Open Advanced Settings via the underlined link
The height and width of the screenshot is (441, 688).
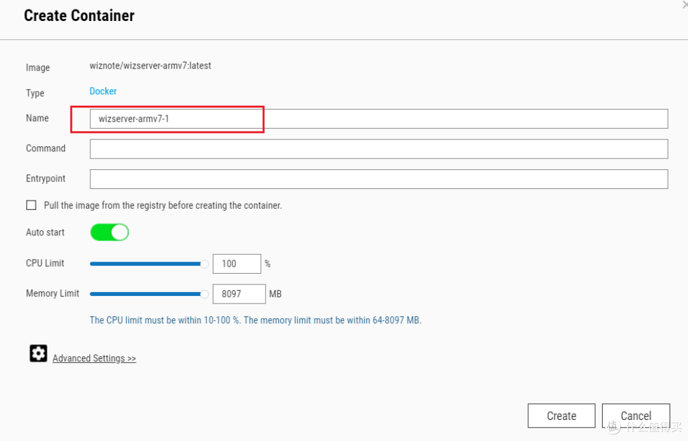[94, 358]
